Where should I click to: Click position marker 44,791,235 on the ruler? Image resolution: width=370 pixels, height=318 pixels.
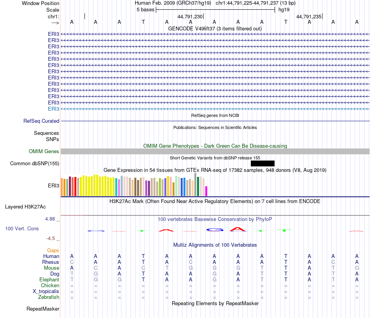(309, 16)
